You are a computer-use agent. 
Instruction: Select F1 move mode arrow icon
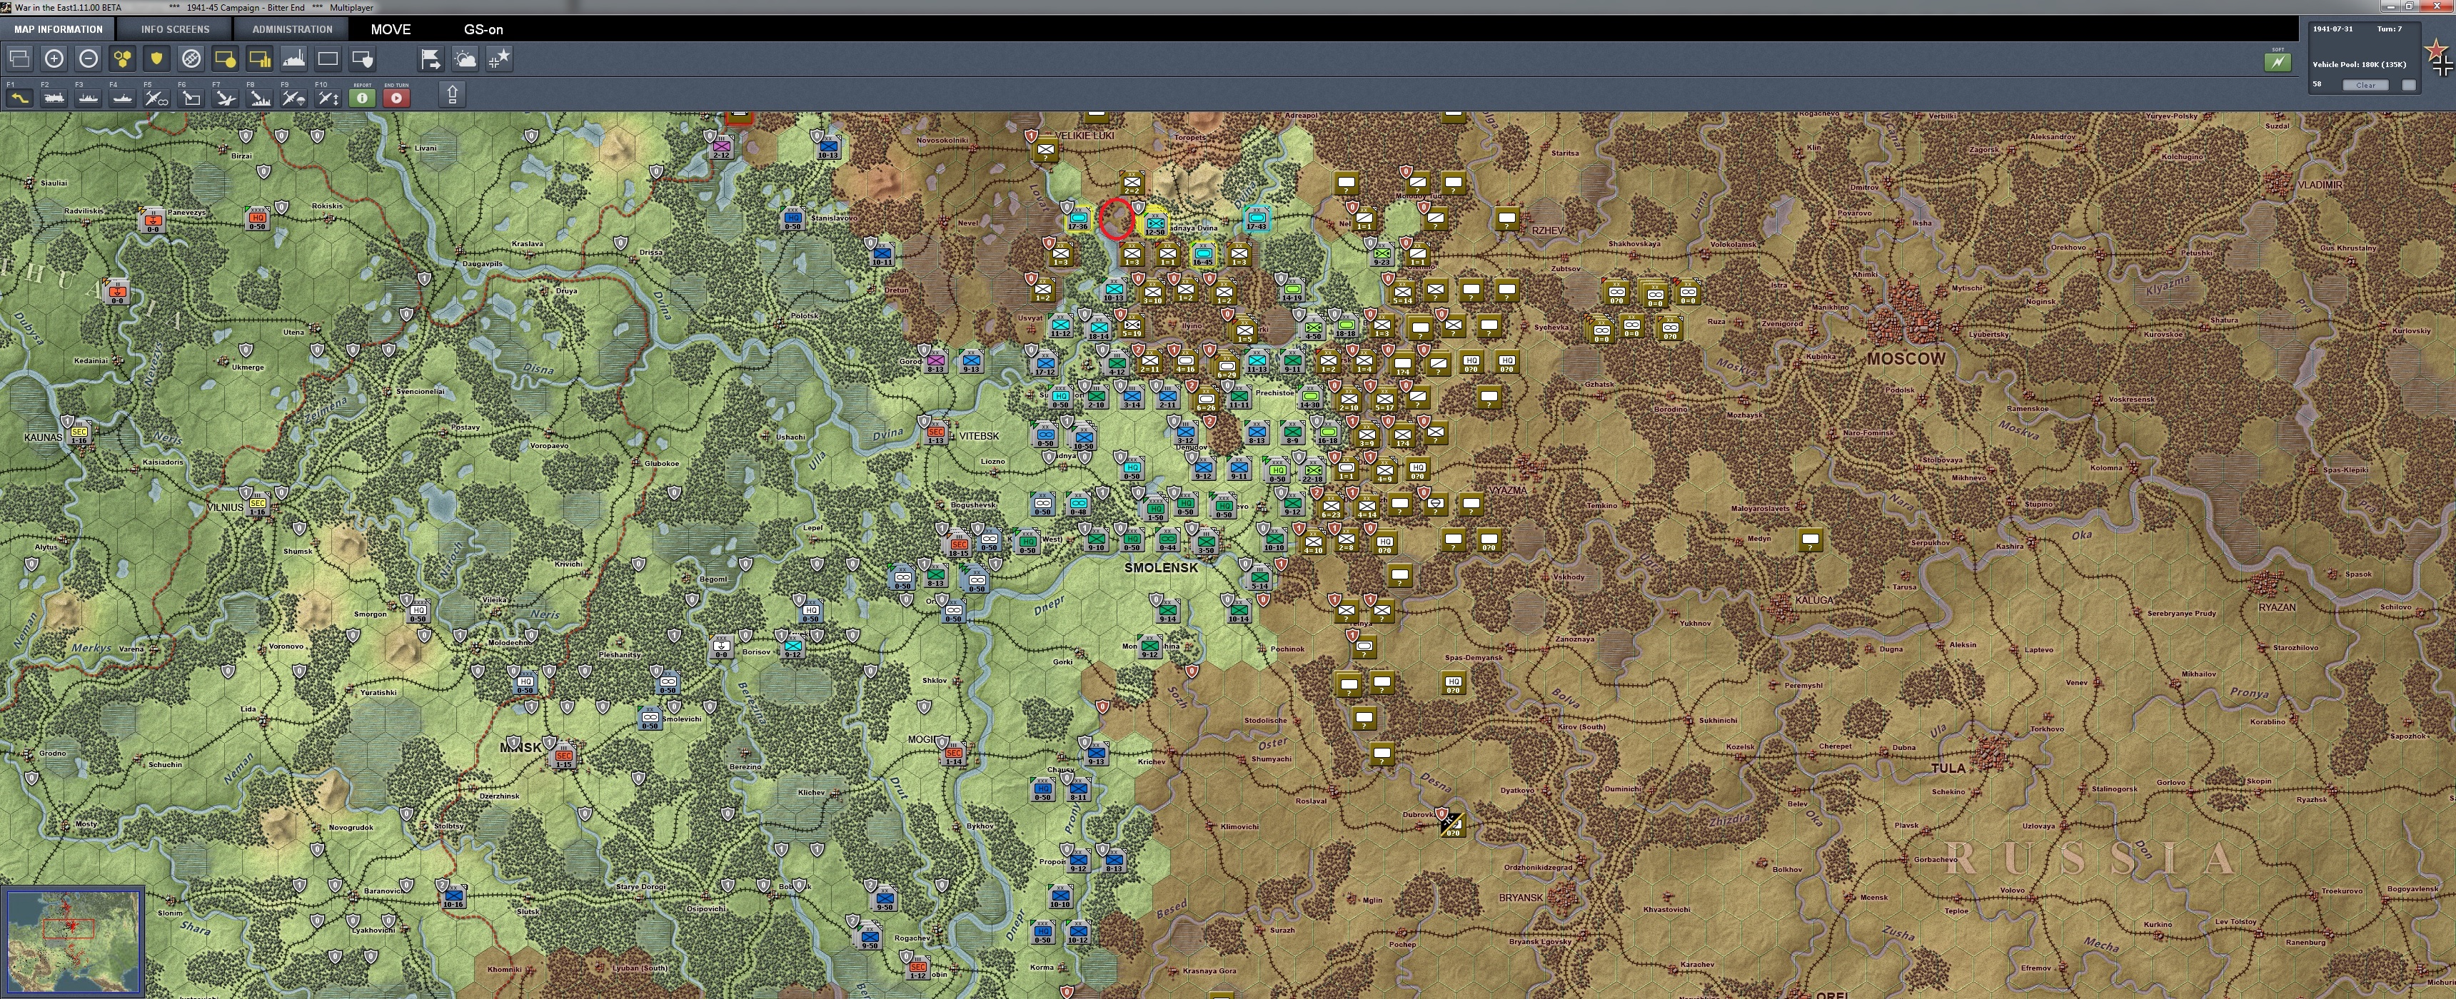point(20,97)
